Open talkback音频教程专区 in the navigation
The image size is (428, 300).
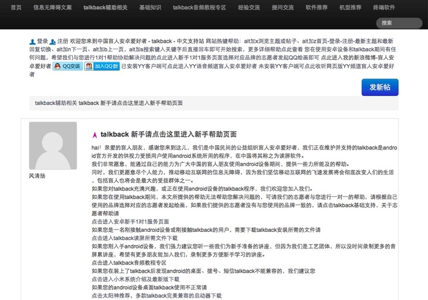pos(200,7)
